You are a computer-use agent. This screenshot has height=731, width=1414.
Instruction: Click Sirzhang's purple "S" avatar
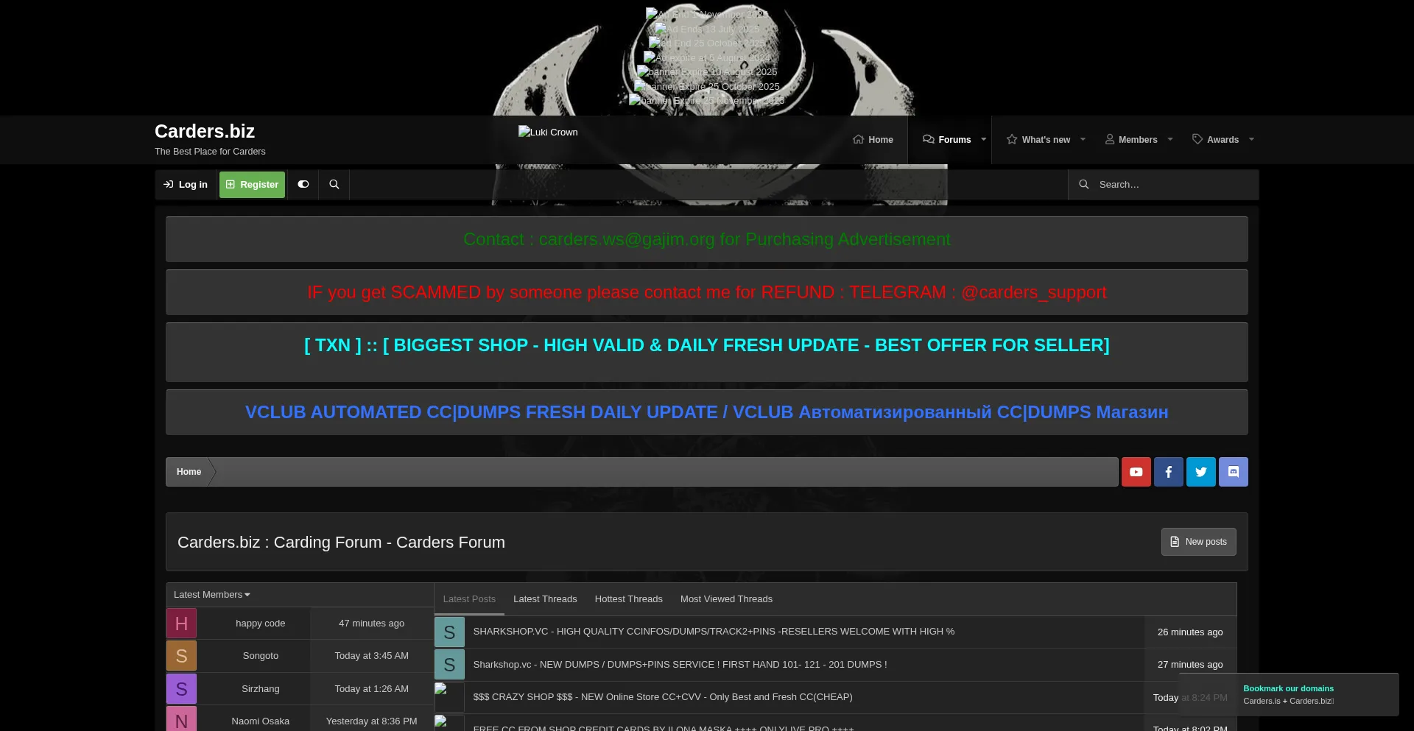tap(181, 689)
